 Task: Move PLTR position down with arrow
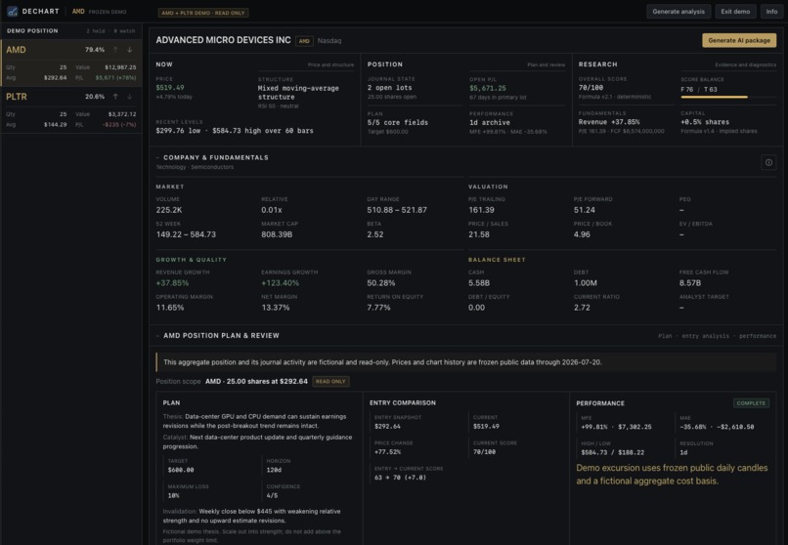tap(130, 97)
